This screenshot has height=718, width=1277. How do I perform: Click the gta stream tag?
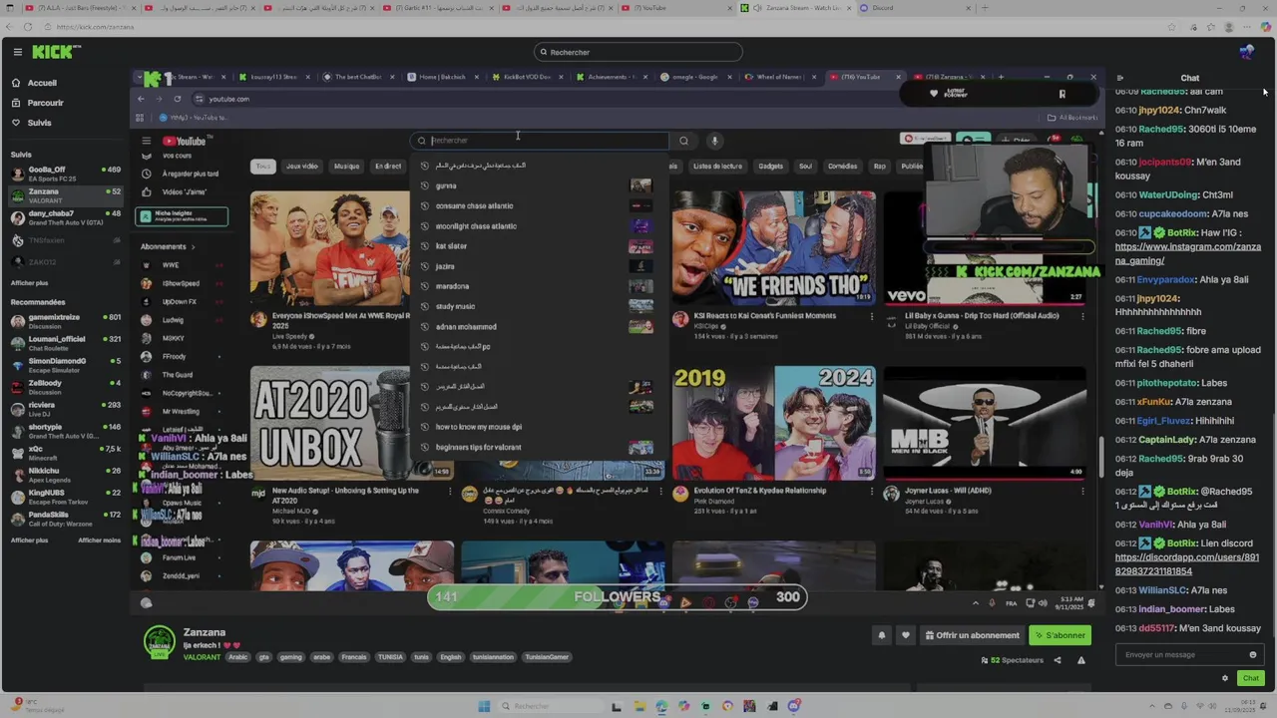pos(264,657)
